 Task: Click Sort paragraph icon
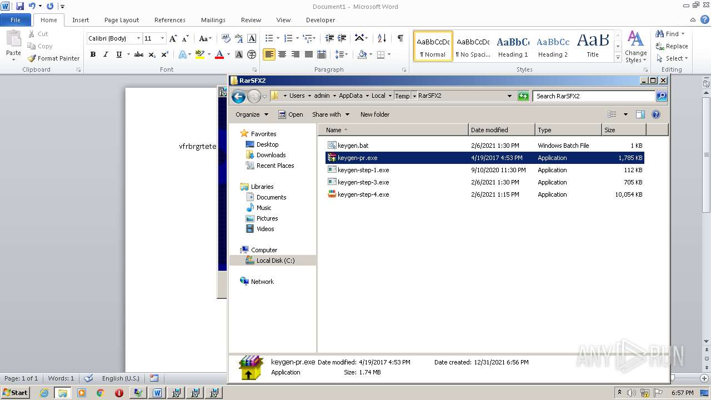(382, 38)
